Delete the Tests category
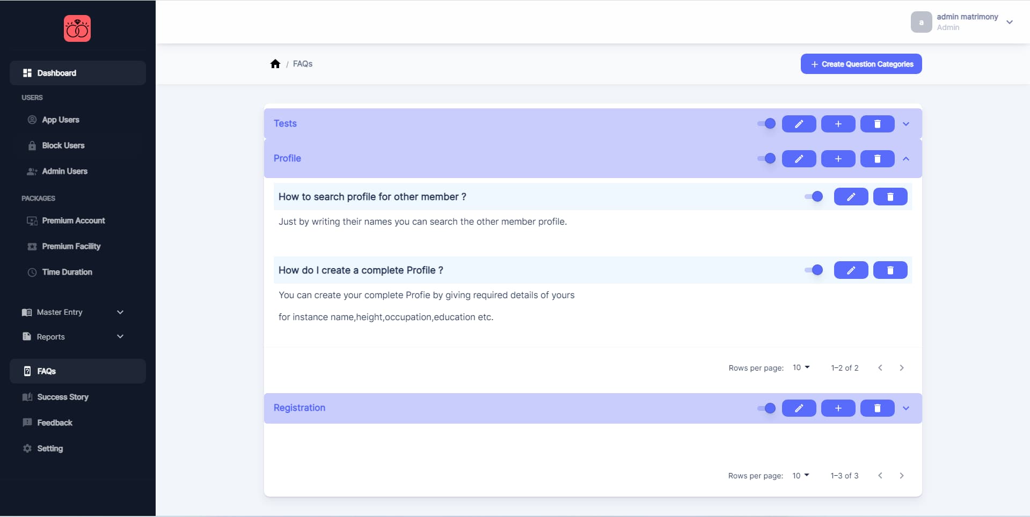Viewport: 1030px width, 517px height. click(877, 124)
